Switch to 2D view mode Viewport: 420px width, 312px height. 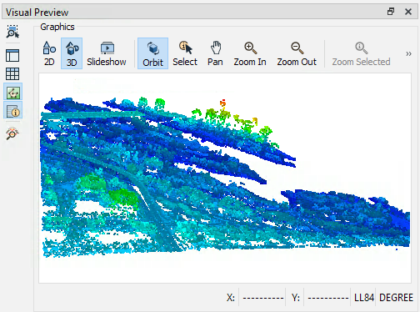pos(49,53)
